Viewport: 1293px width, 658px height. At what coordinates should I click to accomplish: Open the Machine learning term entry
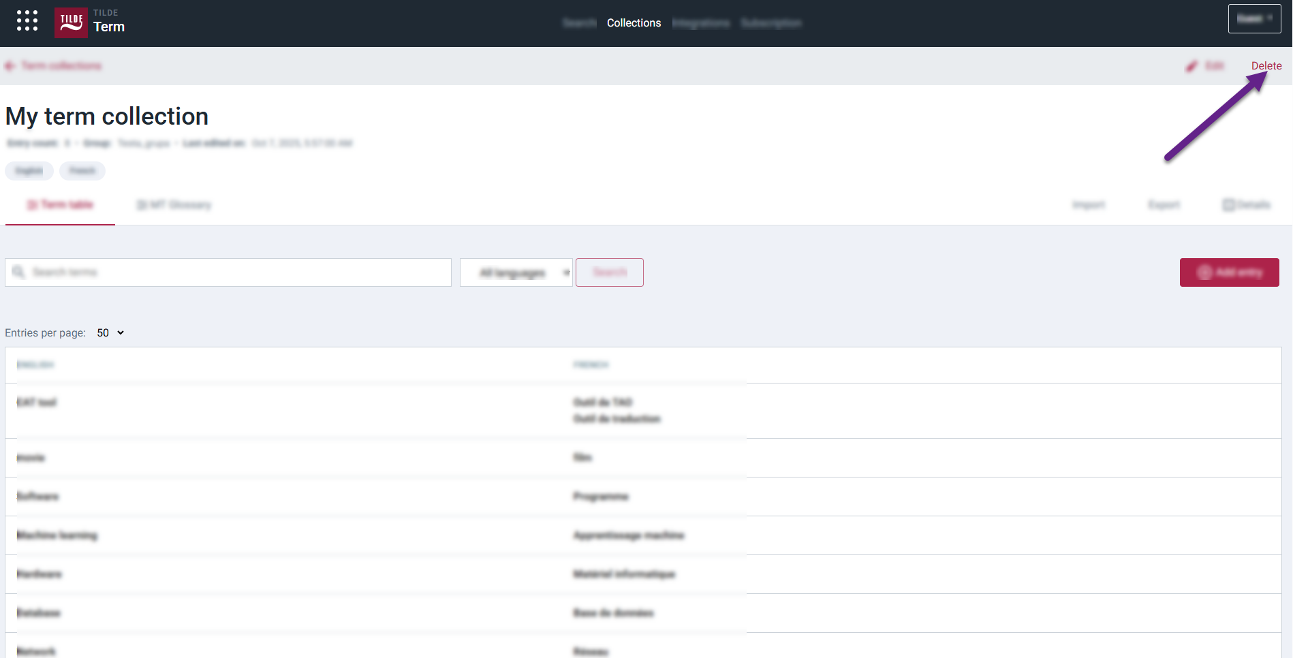click(x=57, y=535)
